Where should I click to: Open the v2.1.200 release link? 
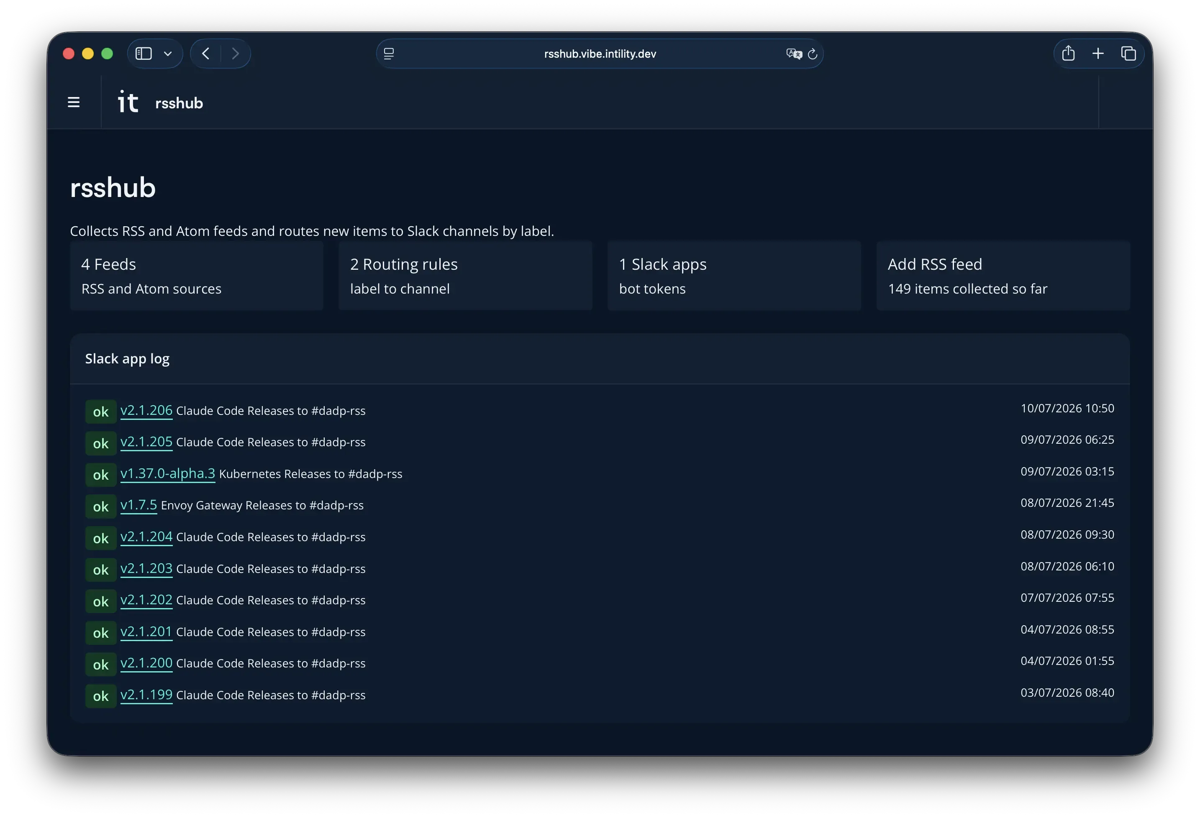(146, 663)
